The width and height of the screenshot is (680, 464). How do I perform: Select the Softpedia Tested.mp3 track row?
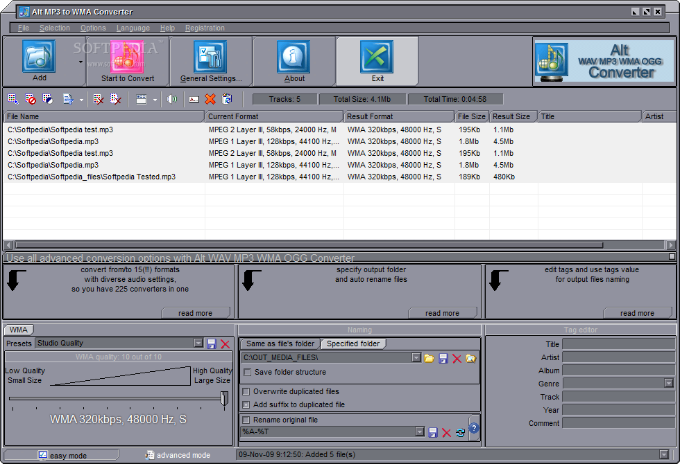tap(339, 177)
